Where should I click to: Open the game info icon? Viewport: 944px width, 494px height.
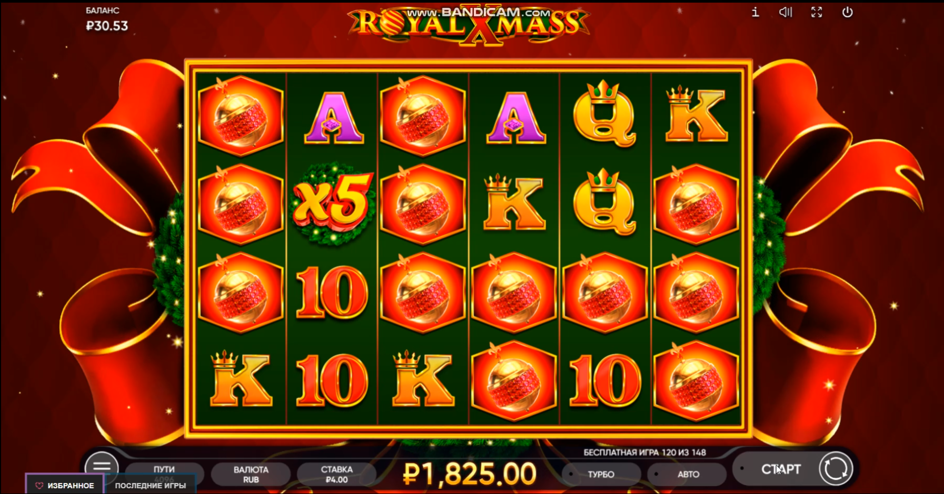point(755,12)
